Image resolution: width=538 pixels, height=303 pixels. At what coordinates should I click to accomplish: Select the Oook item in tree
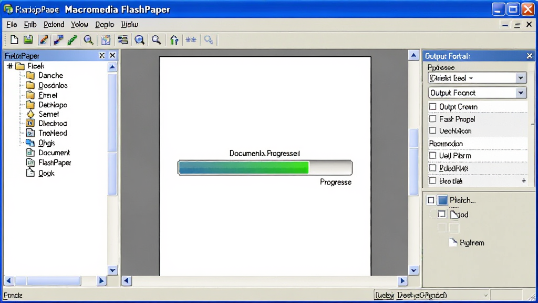46,173
